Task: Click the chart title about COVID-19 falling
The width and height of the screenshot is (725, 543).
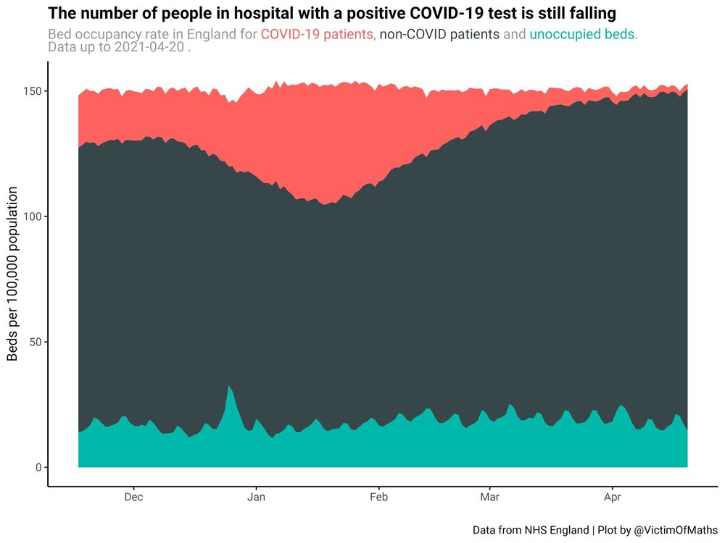Action: click(x=332, y=13)
